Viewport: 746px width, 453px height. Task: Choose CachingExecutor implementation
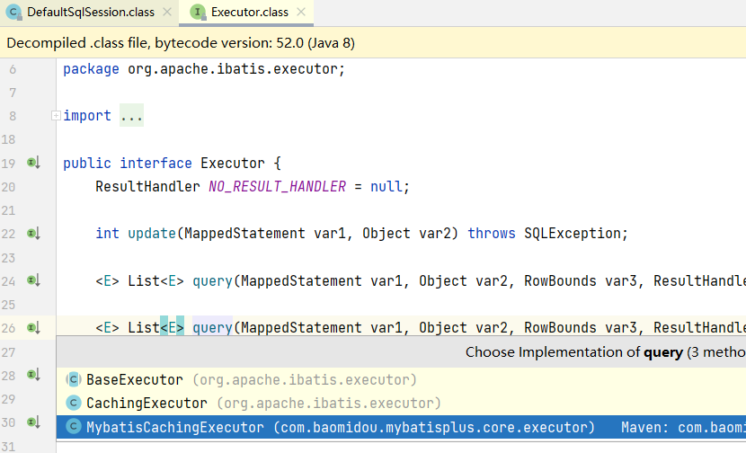[x=147, y=404]
